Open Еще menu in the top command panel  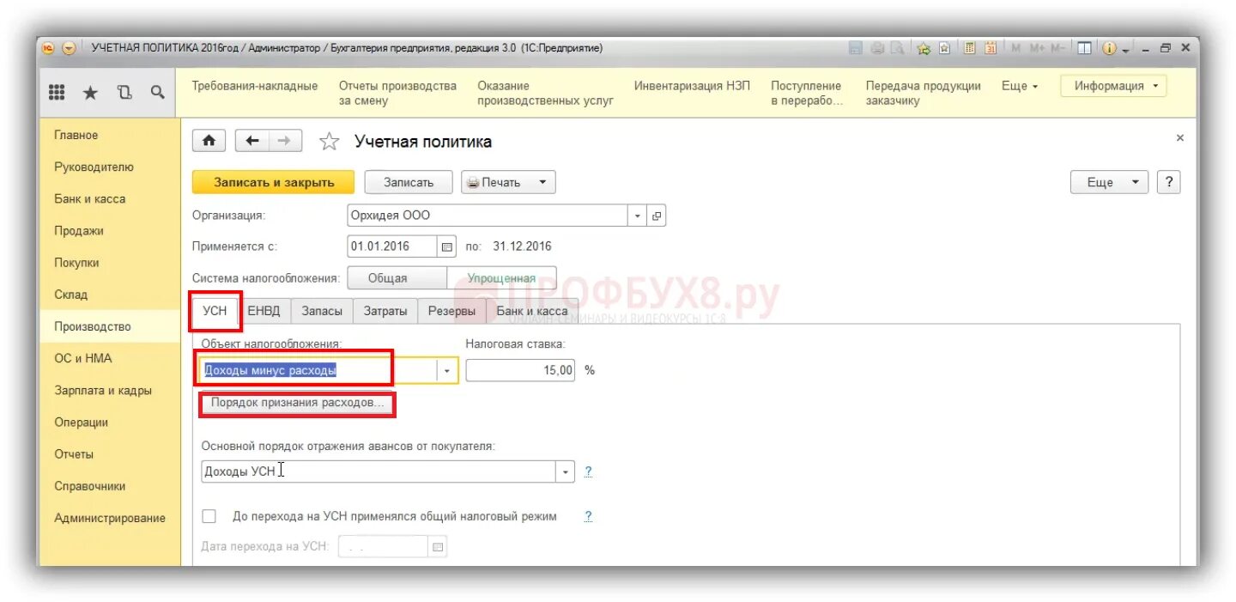coord(1020,86)
